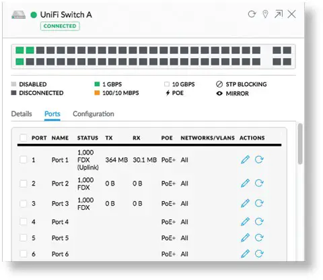Click the CONNECTED status badge

tap(60, 26)
